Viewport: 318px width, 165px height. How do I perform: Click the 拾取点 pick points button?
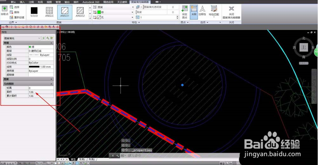(4, 10)
